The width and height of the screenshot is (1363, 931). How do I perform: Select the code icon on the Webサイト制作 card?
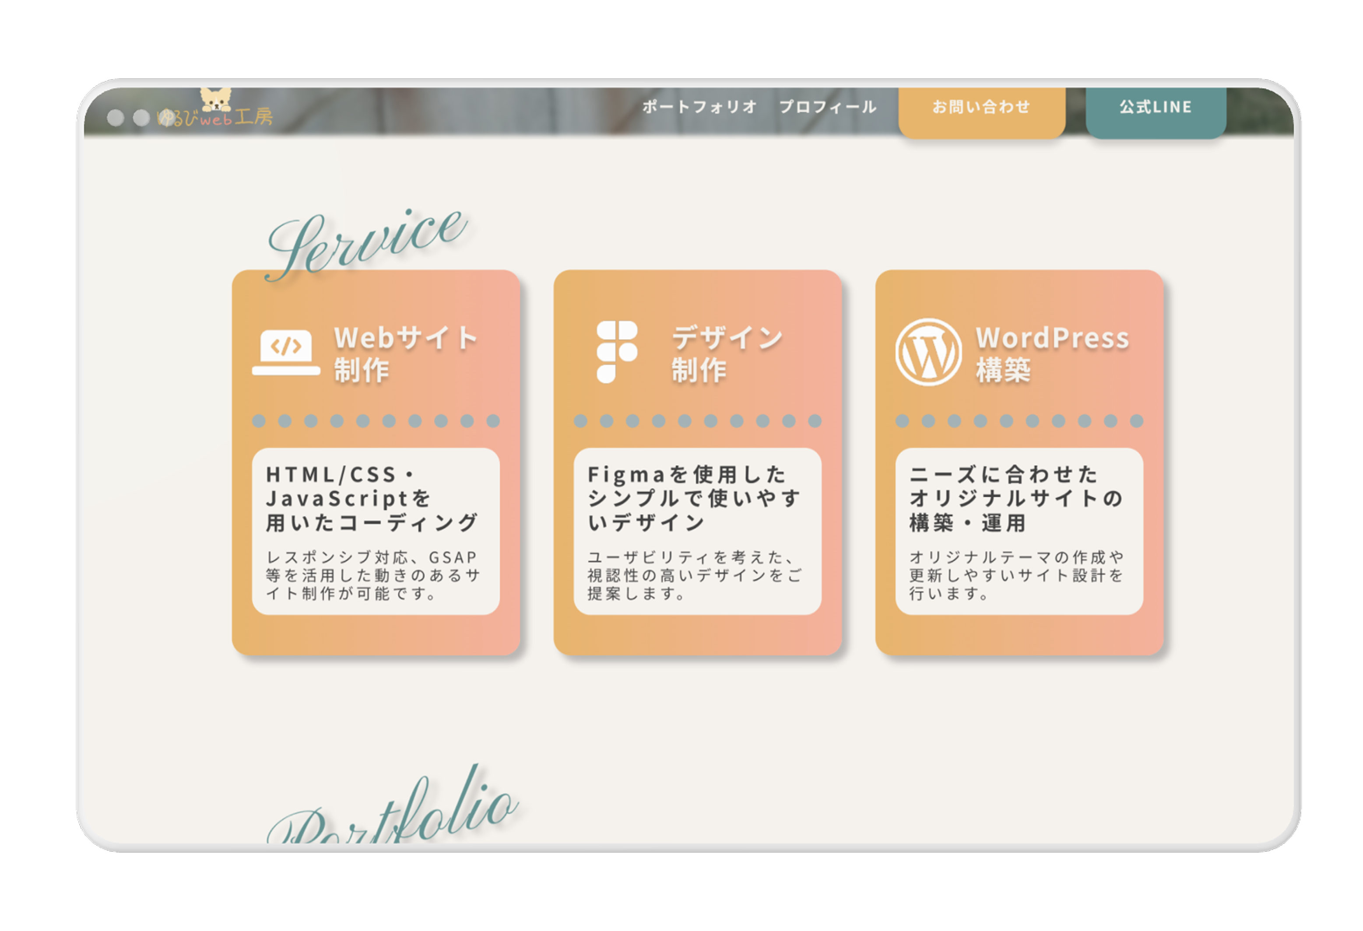[288, 347]
